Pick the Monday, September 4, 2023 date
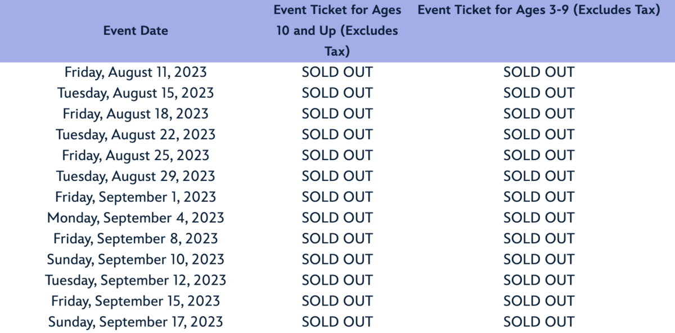This screenshot has width=675, height=333. [x=136, y=218]
